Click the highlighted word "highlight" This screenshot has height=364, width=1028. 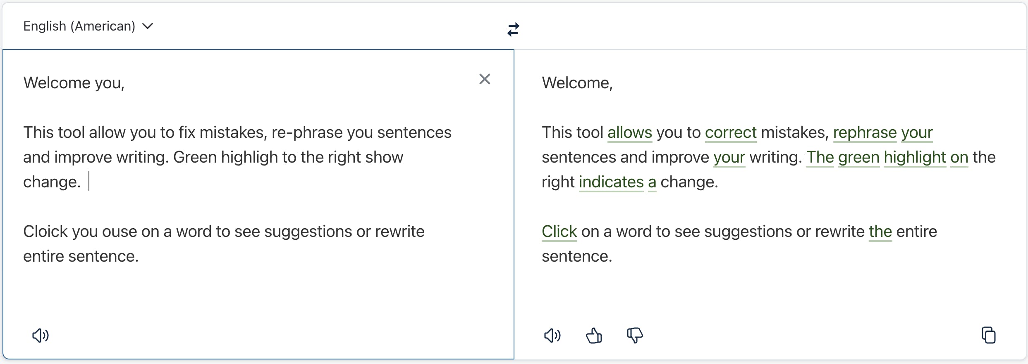915,158
